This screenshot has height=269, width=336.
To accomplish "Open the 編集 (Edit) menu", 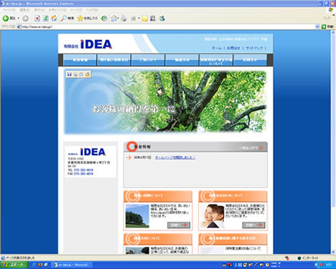I will [24, 10].
